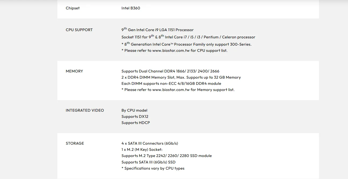This screenshot has height=179, width=348.
Task: Click the STORAGE section heading
Action: 75,143
